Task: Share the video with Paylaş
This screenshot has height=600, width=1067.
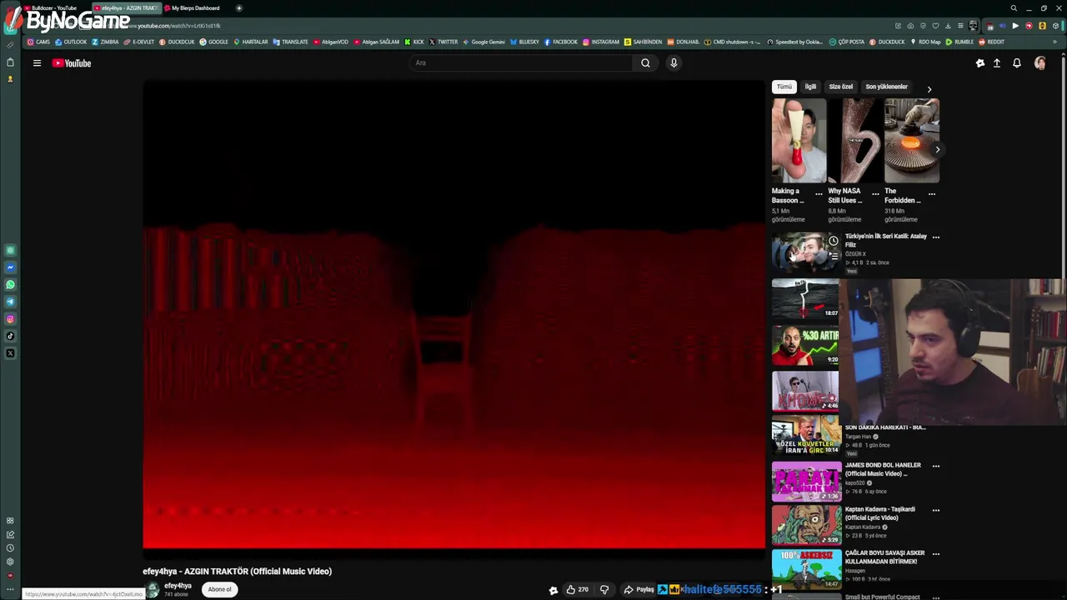Action: (x=639, y=589)
